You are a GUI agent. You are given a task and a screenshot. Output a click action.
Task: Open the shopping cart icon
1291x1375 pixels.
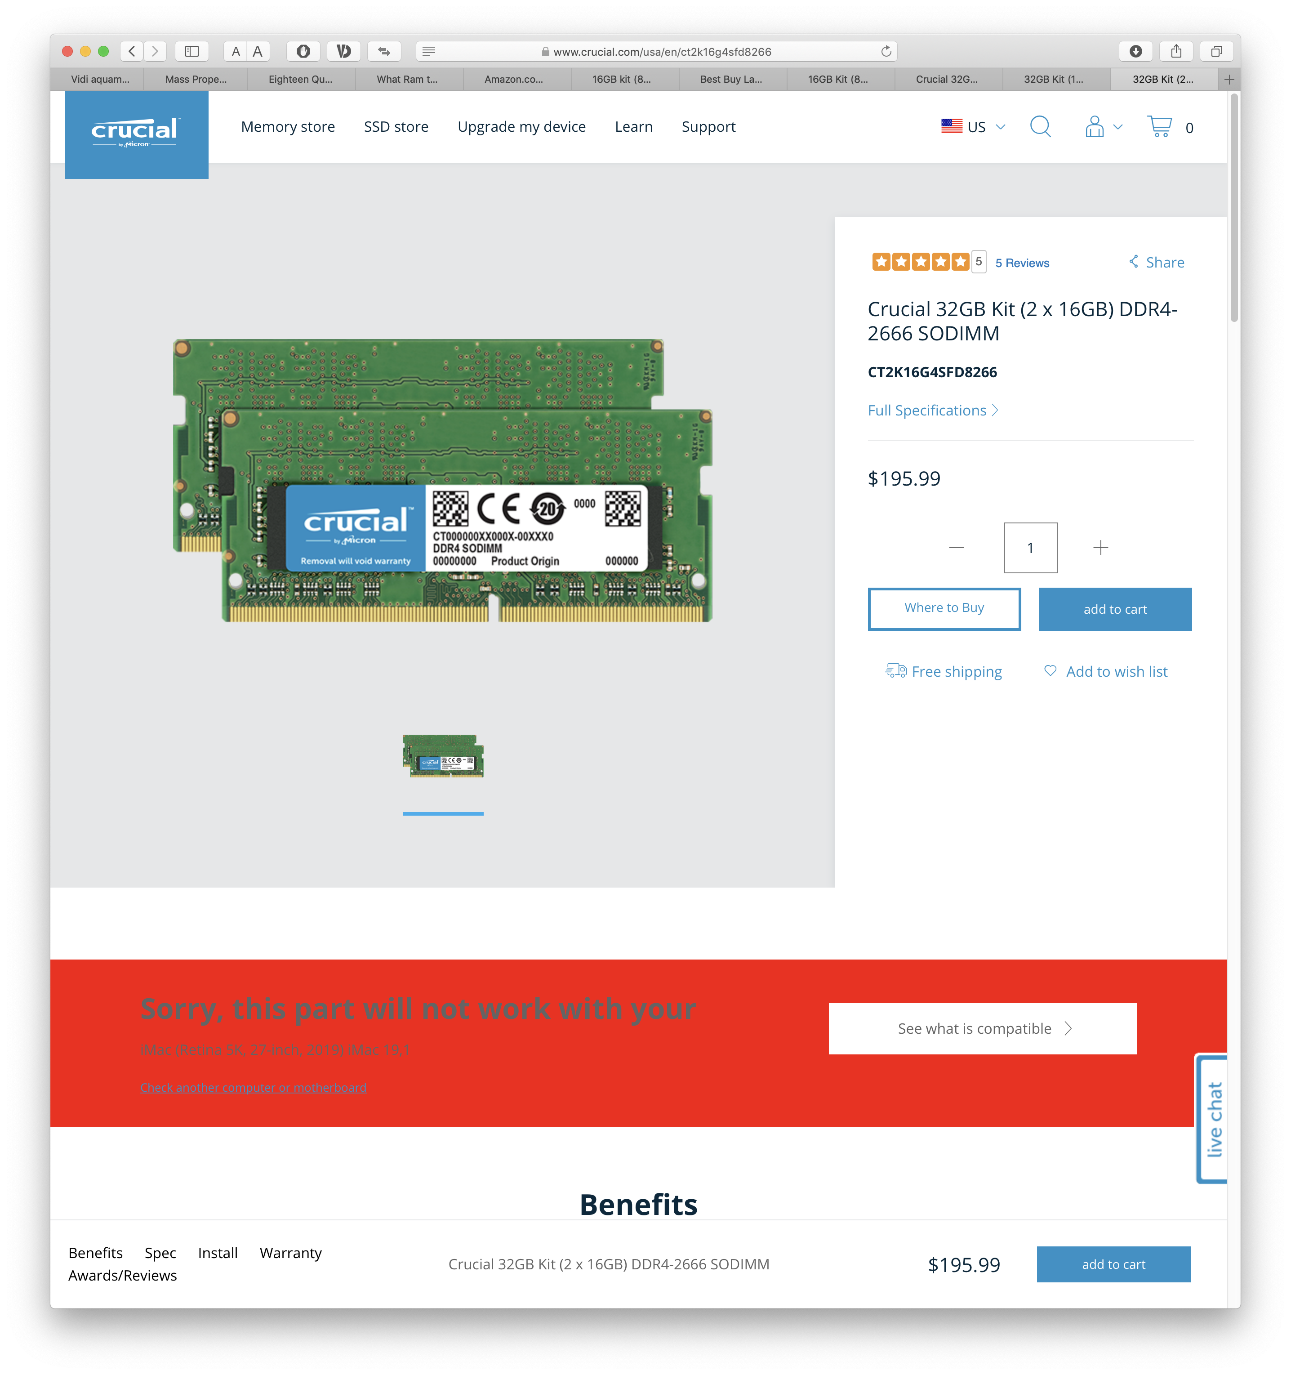1160,126
